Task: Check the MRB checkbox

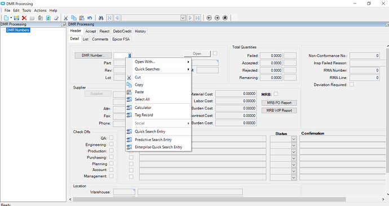Action: tap(276, 94)
